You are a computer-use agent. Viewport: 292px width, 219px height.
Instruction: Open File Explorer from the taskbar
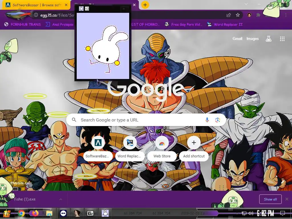point(49,213)
